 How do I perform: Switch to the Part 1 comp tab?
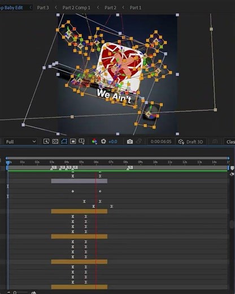[x=136, y=8]
